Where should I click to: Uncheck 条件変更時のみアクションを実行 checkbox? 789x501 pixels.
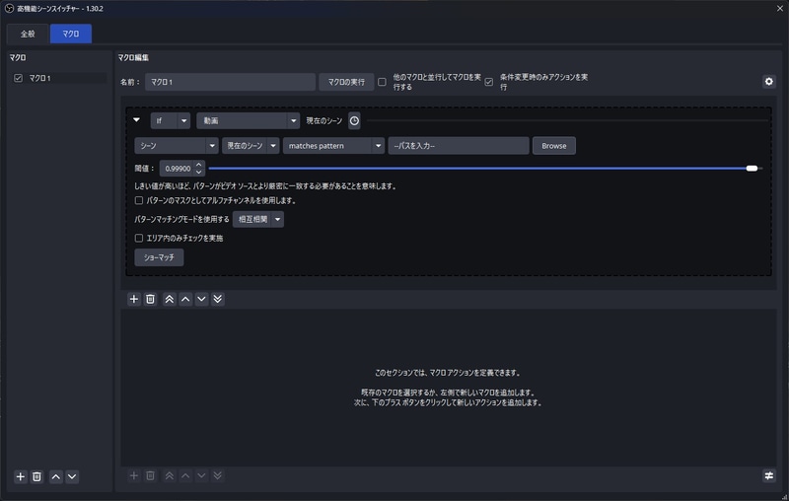tap(488, 82)
